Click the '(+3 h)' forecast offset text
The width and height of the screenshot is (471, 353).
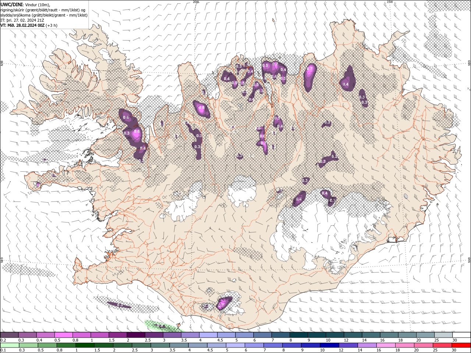[52, 25]
